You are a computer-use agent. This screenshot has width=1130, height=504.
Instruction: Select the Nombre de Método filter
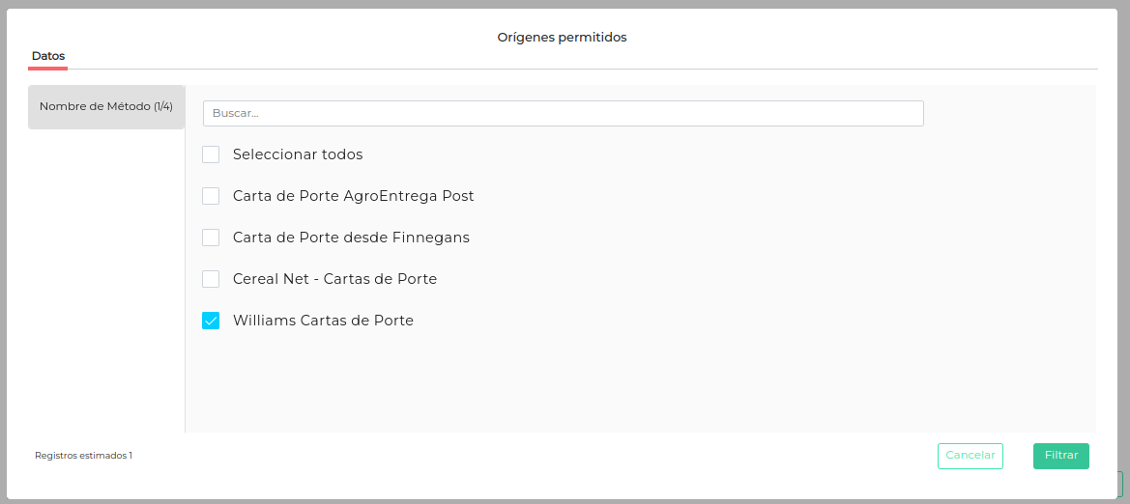(105, 107)
